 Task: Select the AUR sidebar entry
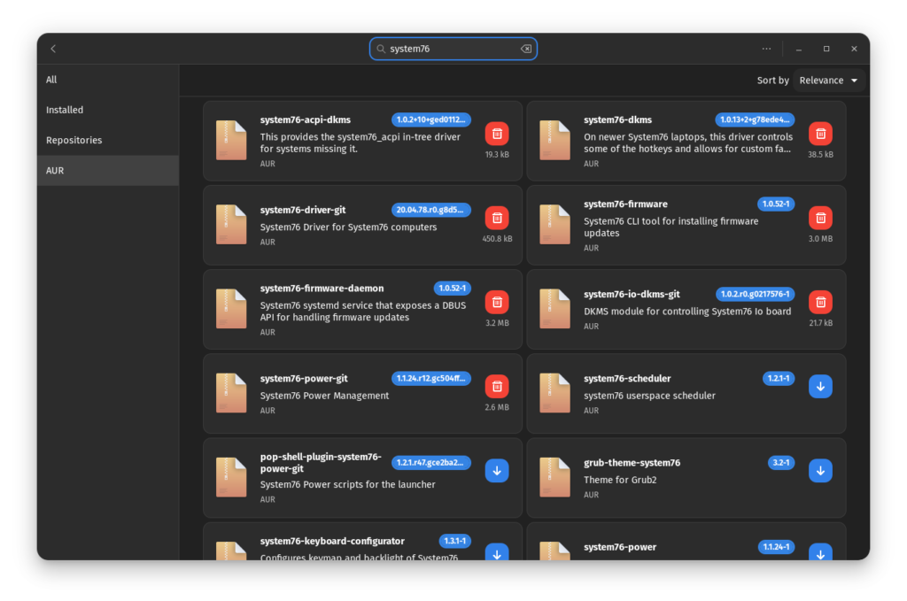coord(55,171)
